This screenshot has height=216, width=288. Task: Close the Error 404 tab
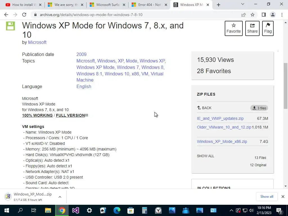(x=166, y=5)
